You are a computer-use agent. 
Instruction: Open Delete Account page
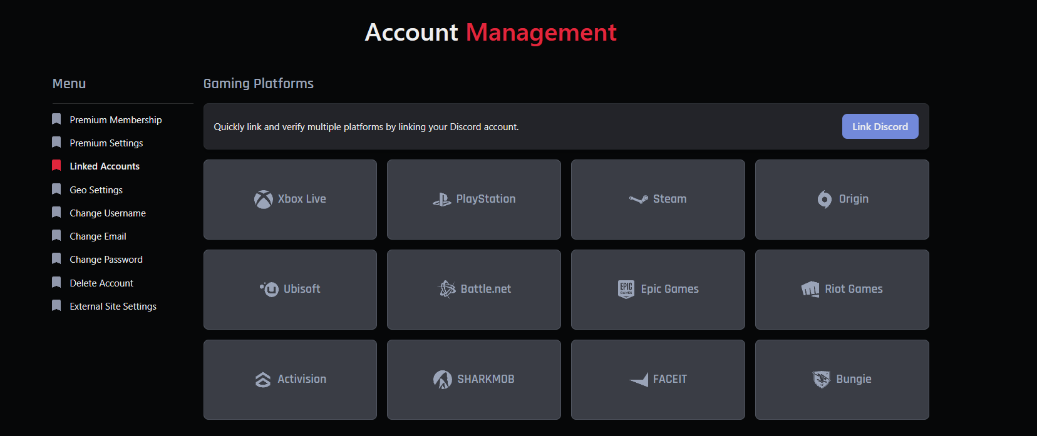[x=101, y=283]
